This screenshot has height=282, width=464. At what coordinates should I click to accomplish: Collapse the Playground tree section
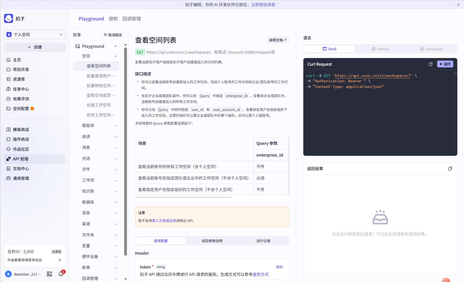point(115,46)
